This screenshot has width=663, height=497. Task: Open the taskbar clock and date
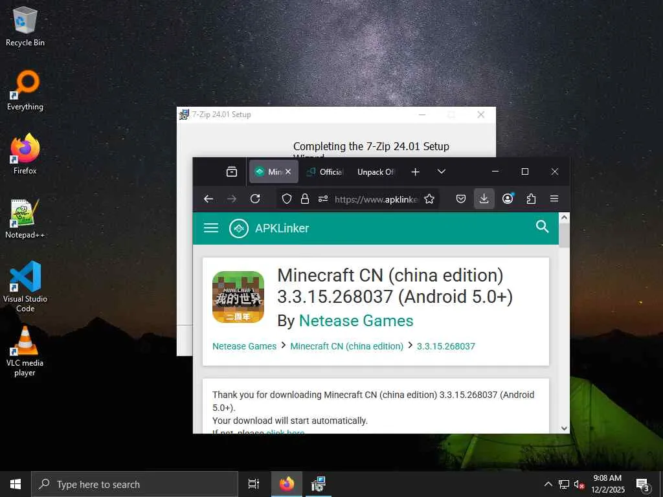click(x=607, y=484)
